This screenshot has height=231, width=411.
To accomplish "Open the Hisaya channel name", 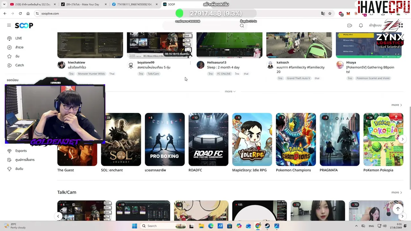I will (x=351, y=63).
